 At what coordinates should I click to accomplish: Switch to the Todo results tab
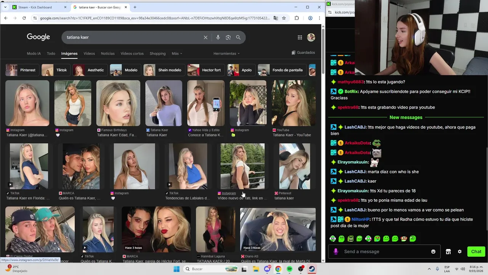pos(51,53)
